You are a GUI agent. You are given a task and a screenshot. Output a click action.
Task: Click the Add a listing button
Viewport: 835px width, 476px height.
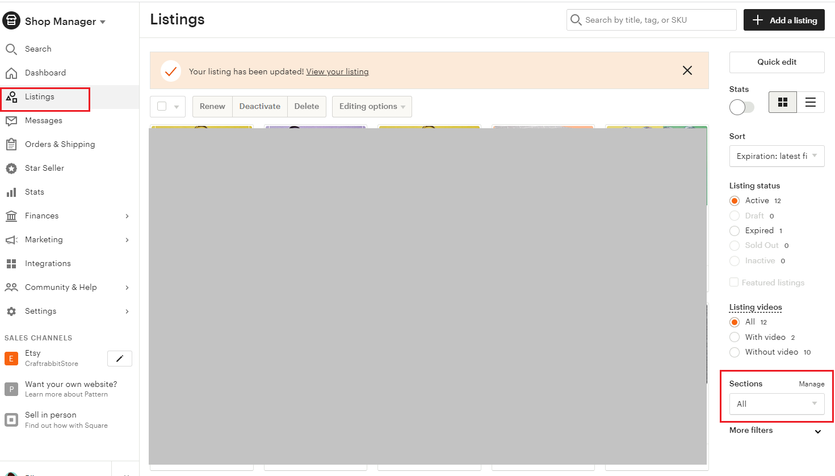coord(784,20)
